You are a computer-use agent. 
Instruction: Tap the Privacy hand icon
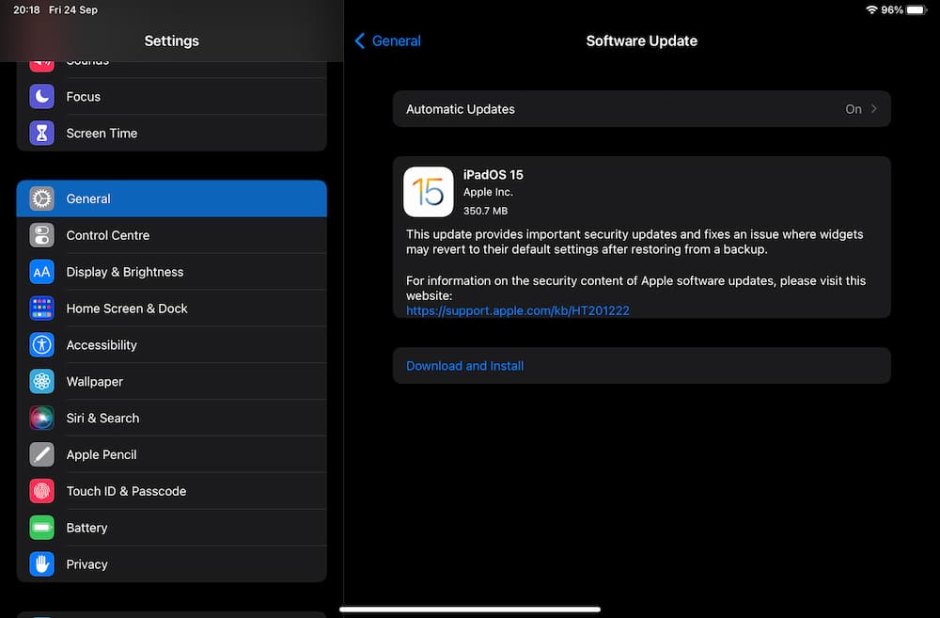(42, 564)
